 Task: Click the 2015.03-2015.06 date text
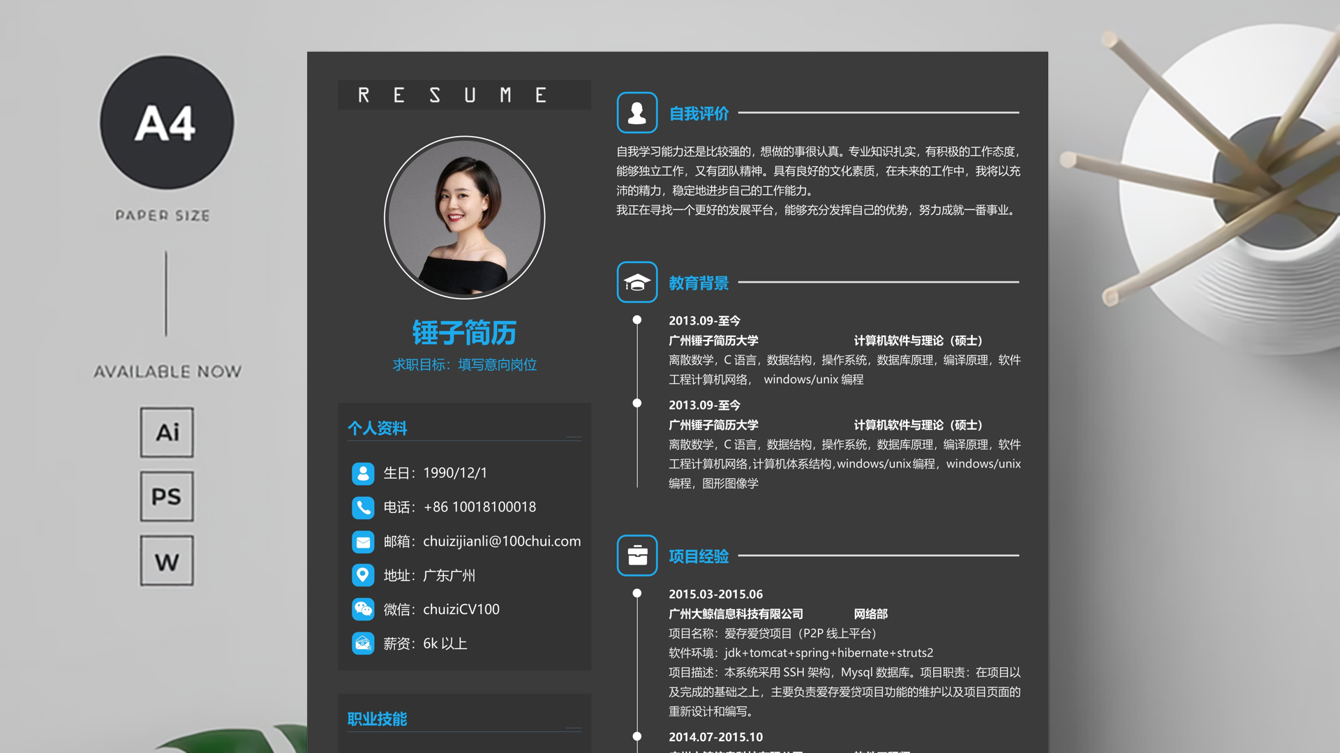point(716,595)
